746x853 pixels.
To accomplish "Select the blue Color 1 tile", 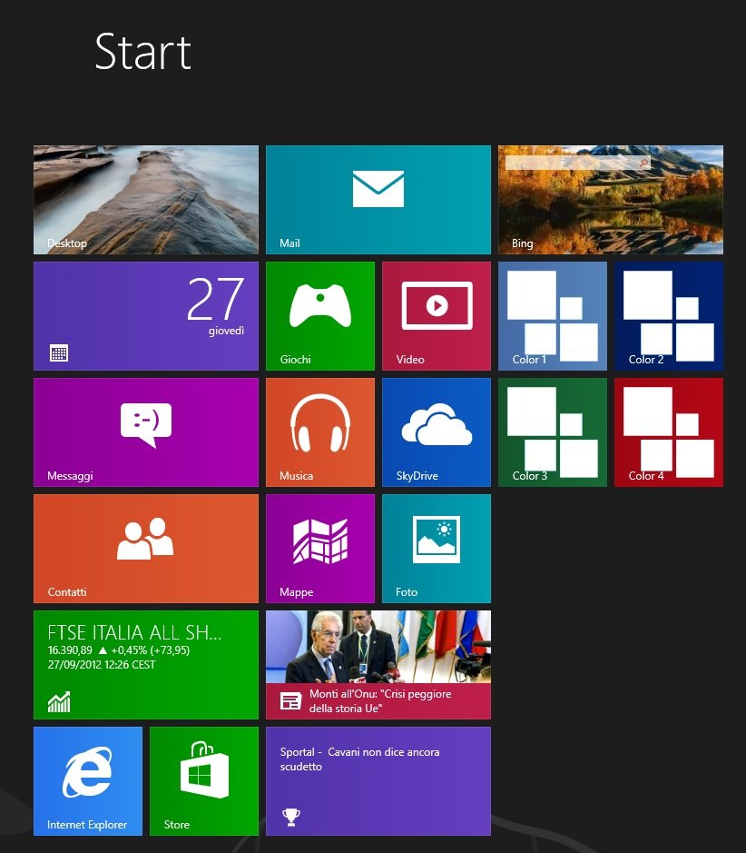I will (x=552, y=315).
